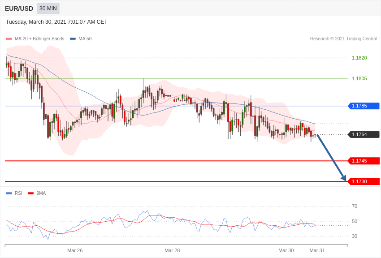The image size is (381, 258).
Task: Click the EUR/USD pair title
Action: 19,9
